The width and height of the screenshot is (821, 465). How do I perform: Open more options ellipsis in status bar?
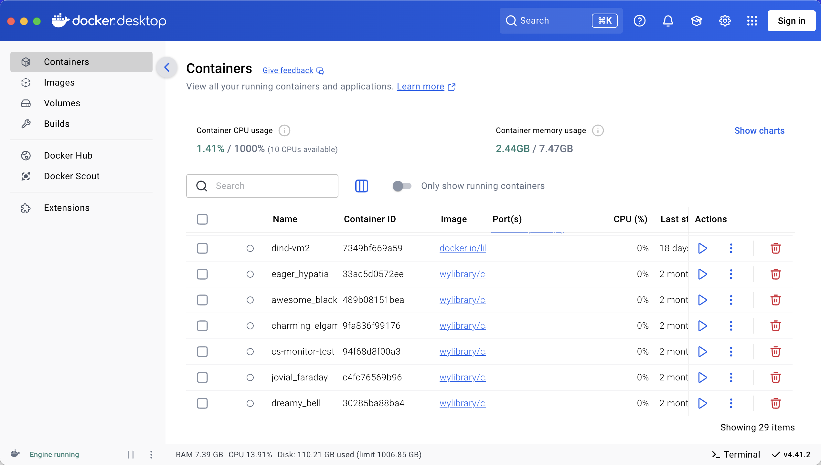(x=151, y=454)
